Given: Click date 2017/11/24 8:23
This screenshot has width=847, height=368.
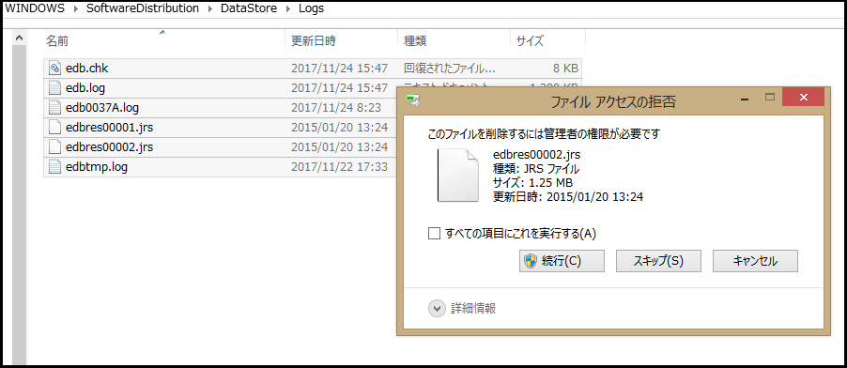Looking at the screenshot, I should [x=335, y=108].
